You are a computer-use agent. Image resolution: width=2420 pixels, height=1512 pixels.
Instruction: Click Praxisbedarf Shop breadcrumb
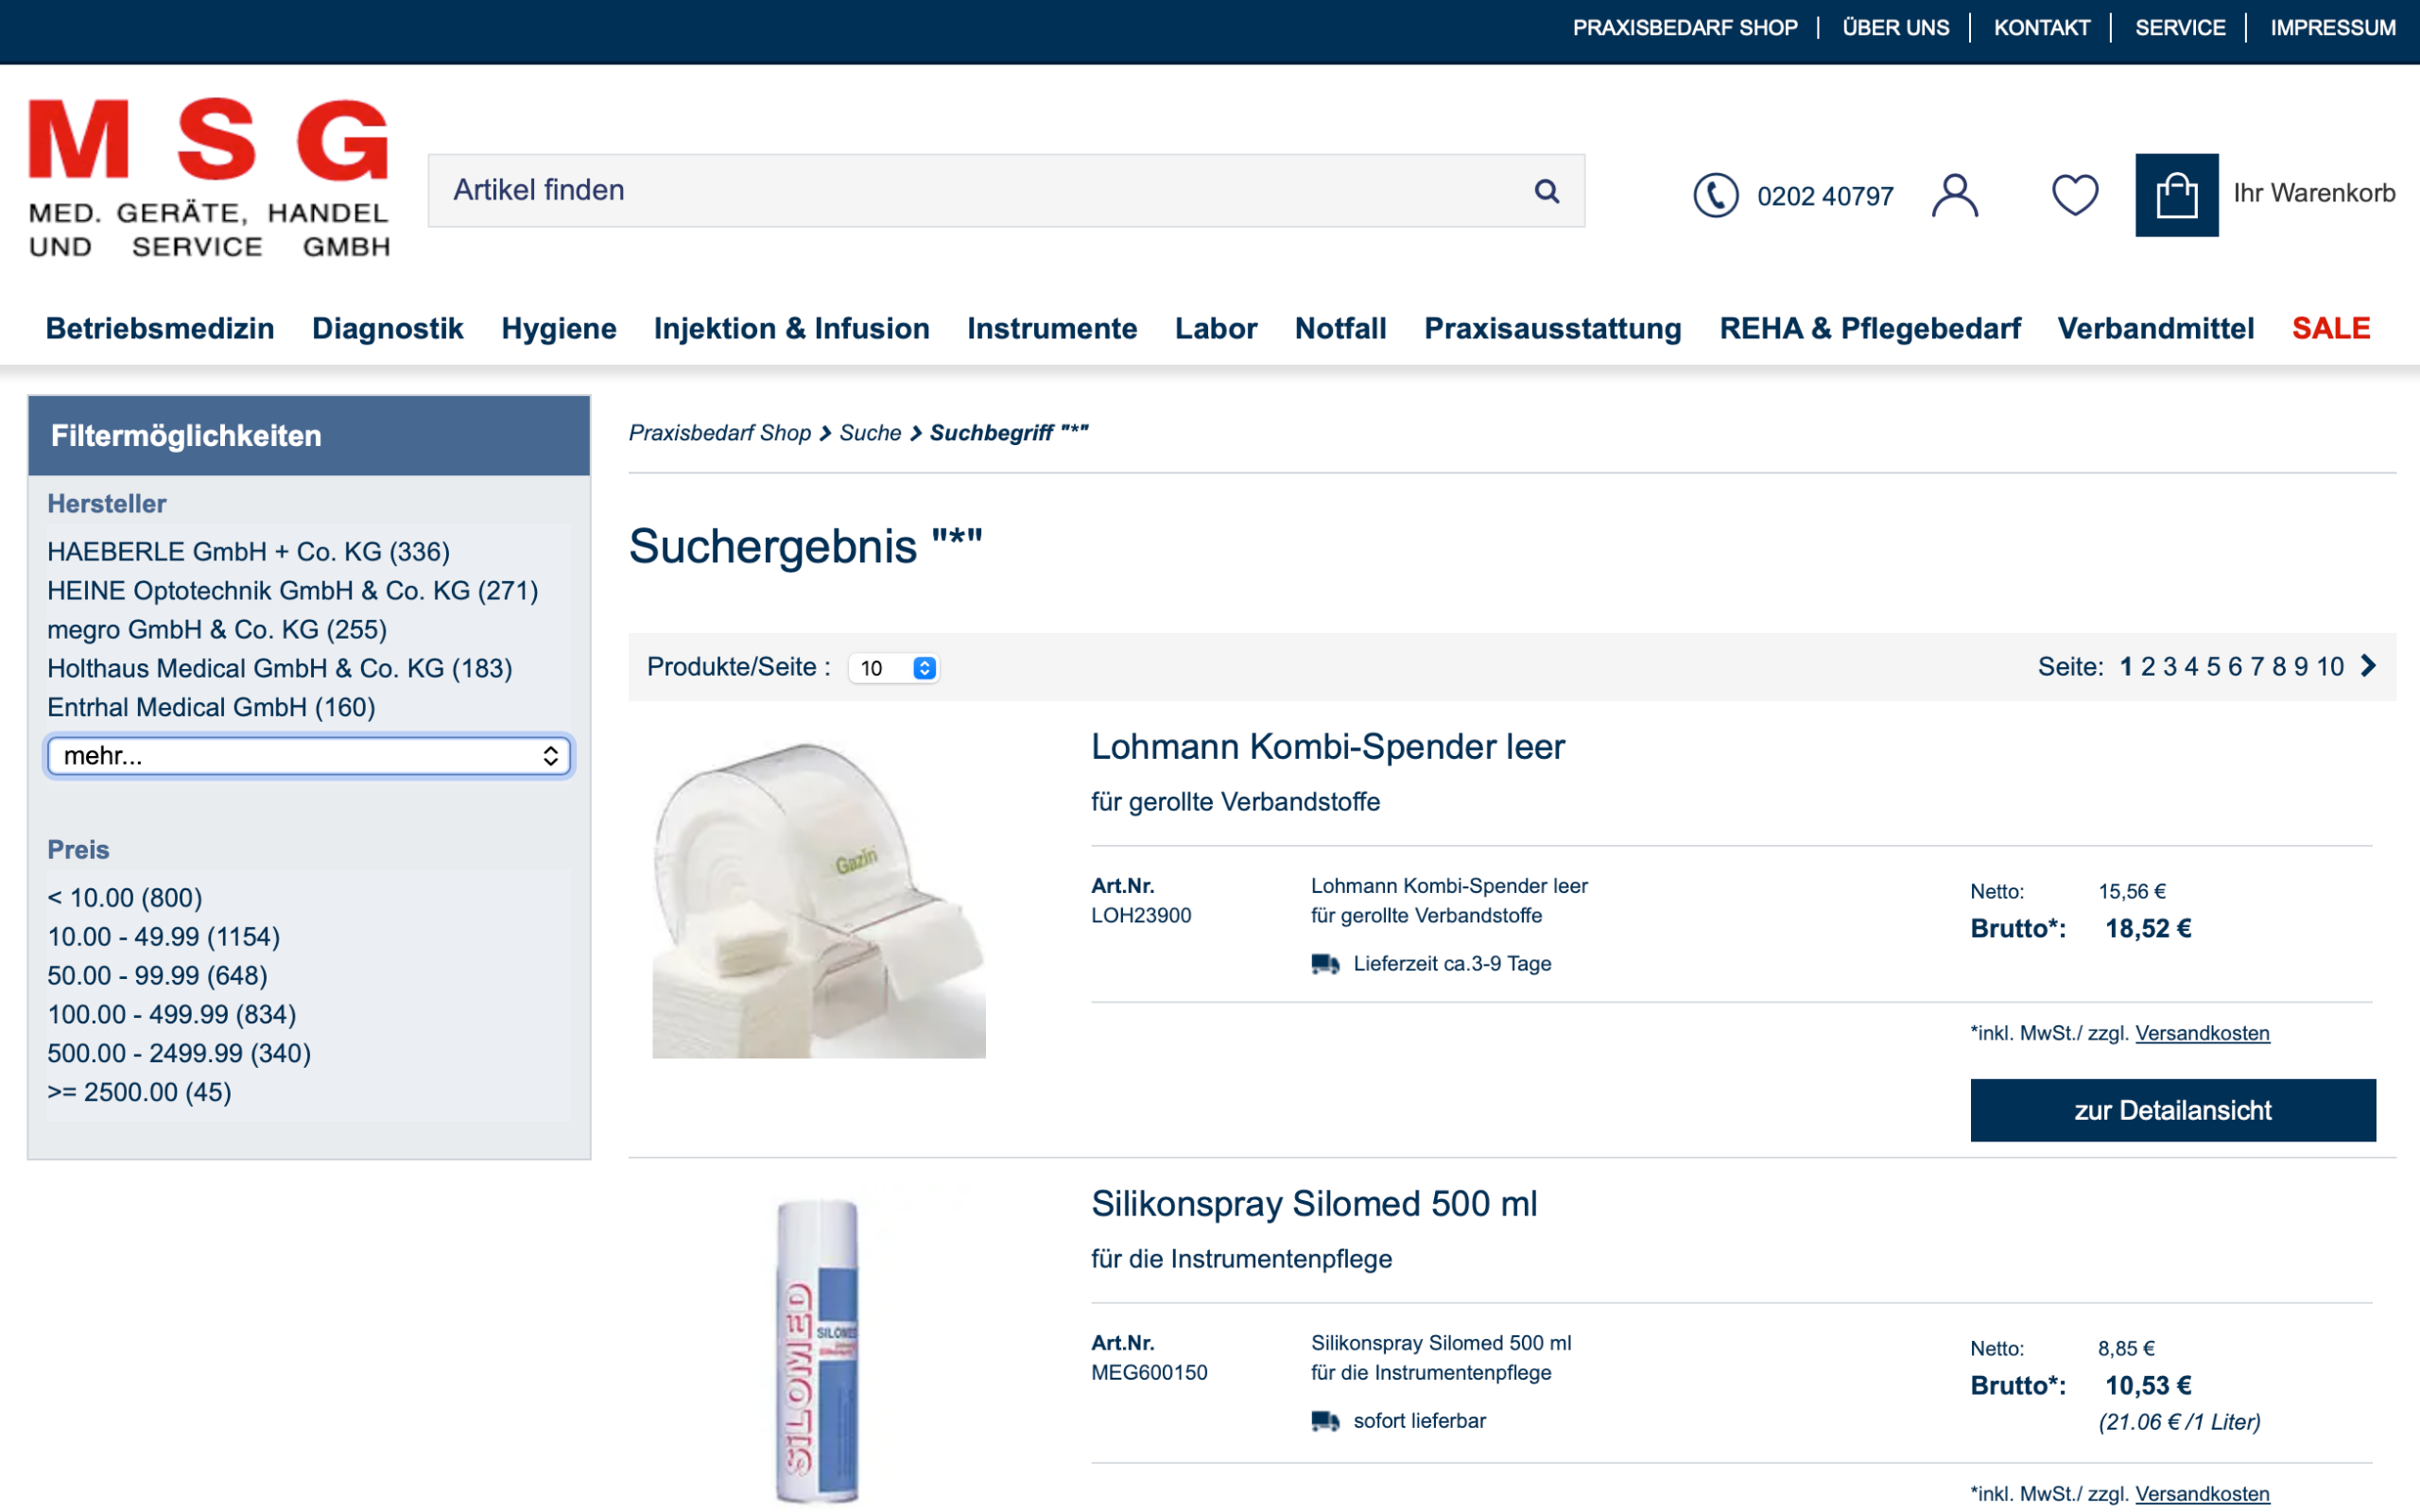click(720, 433)
